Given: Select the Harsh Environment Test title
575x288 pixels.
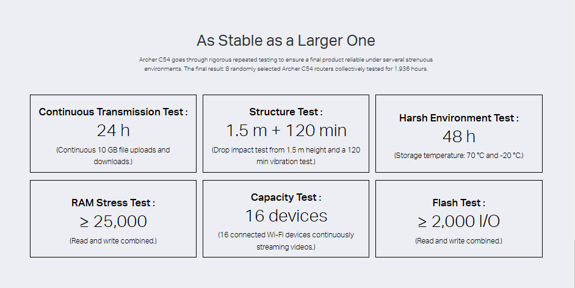Looking at the screenshot, I should click(458, 118).
